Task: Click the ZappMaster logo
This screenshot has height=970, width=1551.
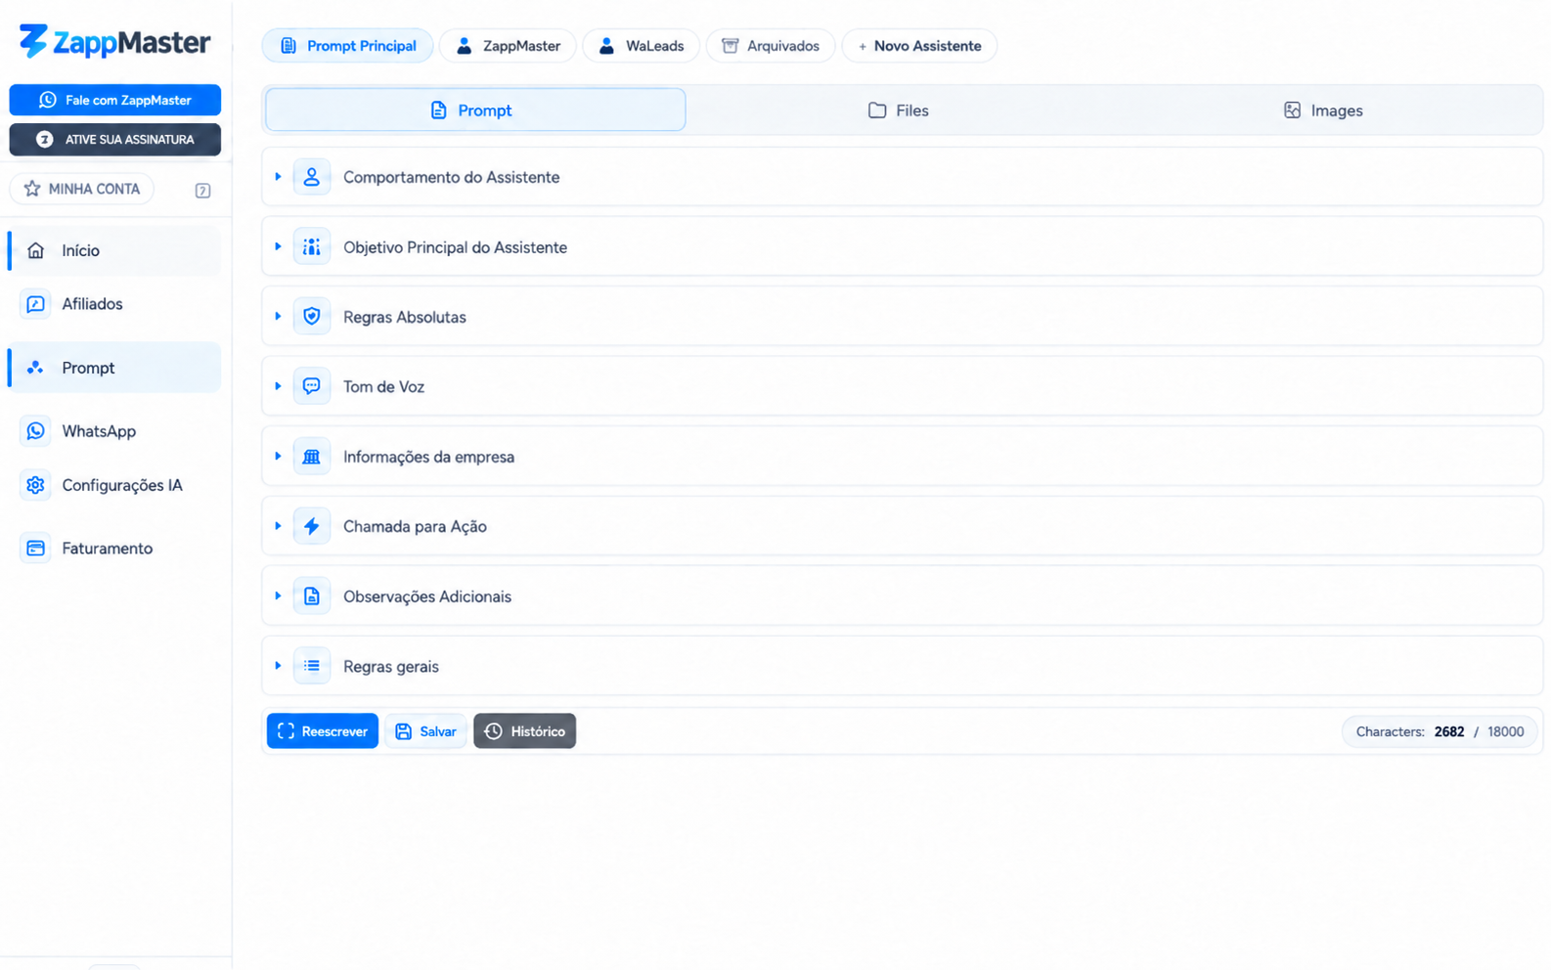Action: 114,42
